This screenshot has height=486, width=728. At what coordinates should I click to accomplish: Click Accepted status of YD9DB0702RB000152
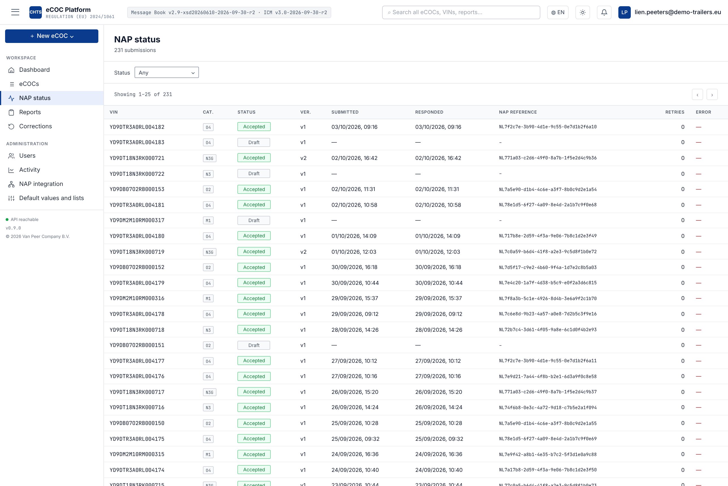254,268
